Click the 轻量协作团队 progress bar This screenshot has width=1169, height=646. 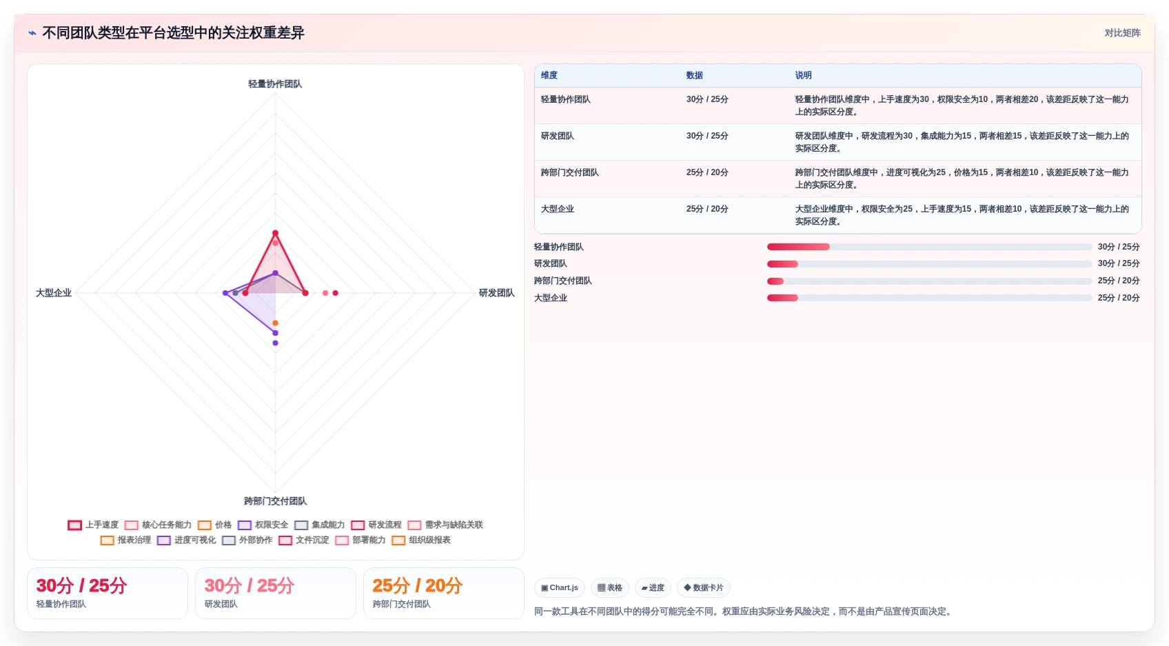tap(929, 247)
